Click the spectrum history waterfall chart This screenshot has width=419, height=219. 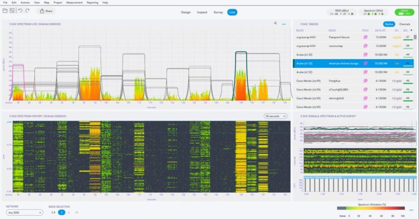[x=151, y=156]
